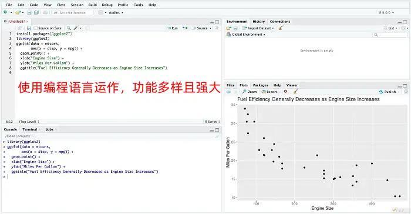
Task: Save the script from the editor toolbar
Action: point(29,28)
